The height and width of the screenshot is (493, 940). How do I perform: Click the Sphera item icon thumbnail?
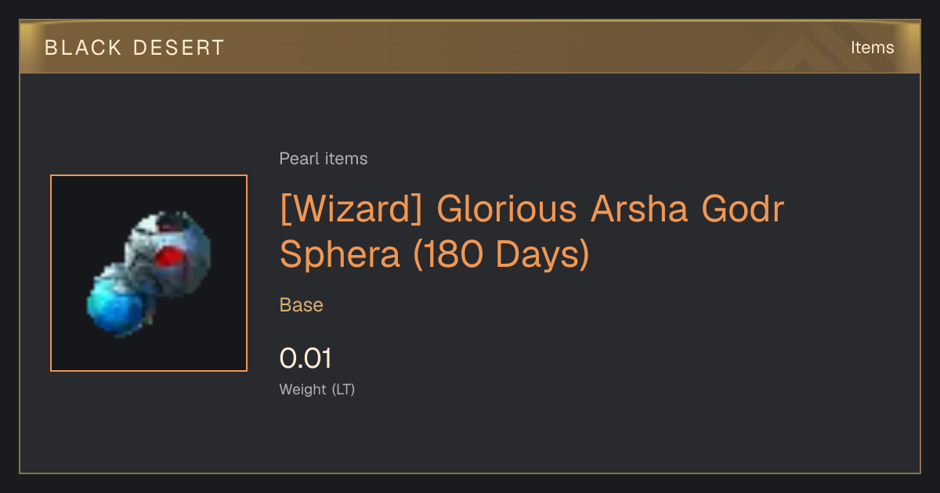click(x=149, y=273)
